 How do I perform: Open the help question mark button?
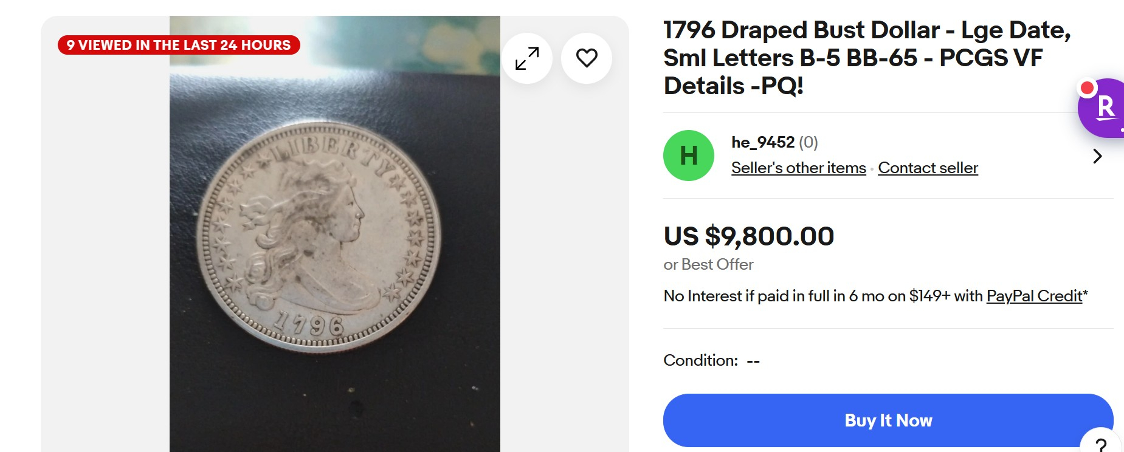coord(1101,443)
